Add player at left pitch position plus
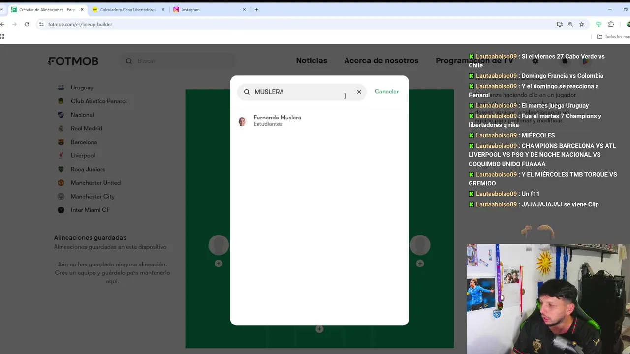 (219, 264)
